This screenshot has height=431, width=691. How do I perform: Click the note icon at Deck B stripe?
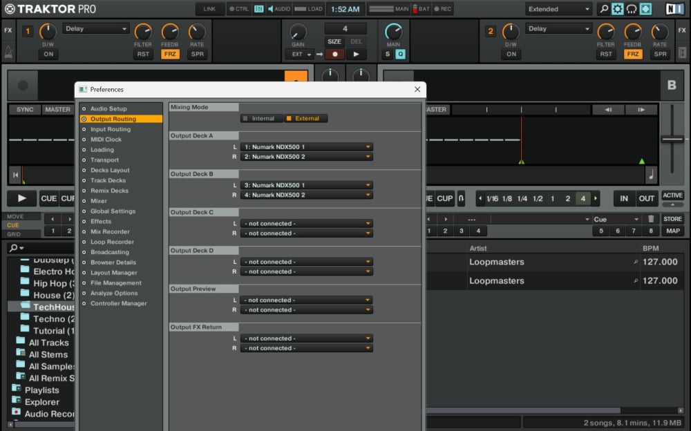coord(652,175)
